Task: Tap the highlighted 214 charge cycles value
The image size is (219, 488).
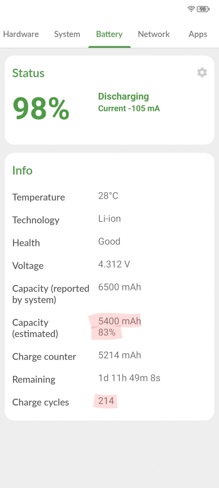Action: 106,401
